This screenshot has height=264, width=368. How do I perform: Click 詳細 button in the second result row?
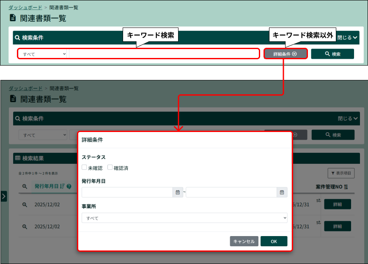(x=338, y=226)
